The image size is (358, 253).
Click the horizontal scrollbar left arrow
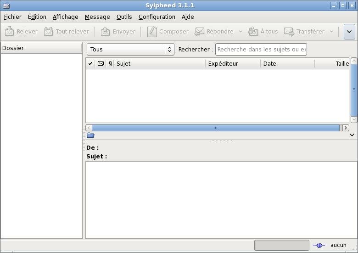click(x=89, y=128)
